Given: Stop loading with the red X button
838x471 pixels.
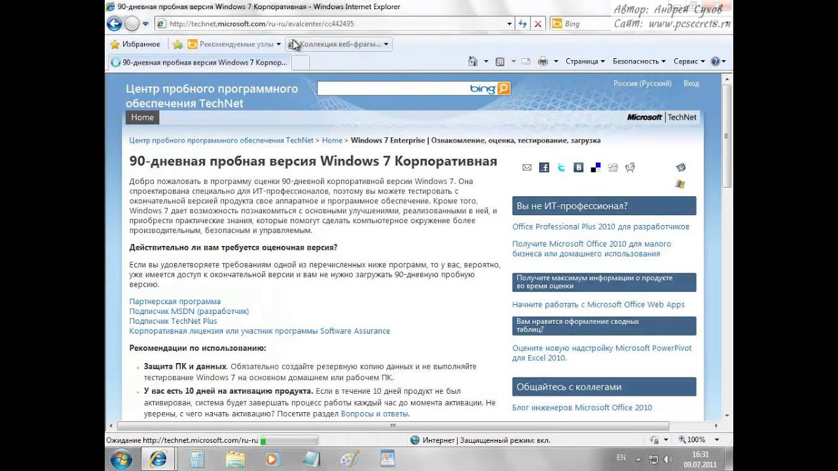Looking at the screenshot, I should click(x=537, y=24).
